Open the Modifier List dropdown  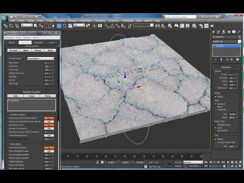(227, 41)
